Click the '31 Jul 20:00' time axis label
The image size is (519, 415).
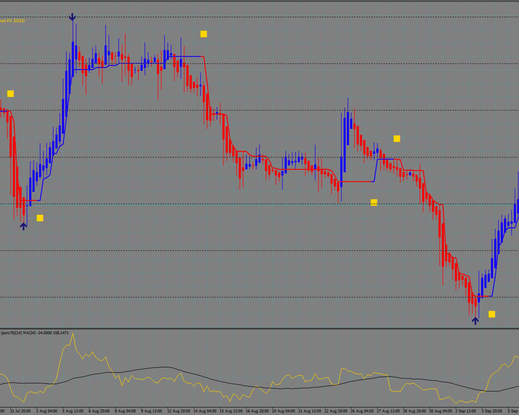coord(20,411)
